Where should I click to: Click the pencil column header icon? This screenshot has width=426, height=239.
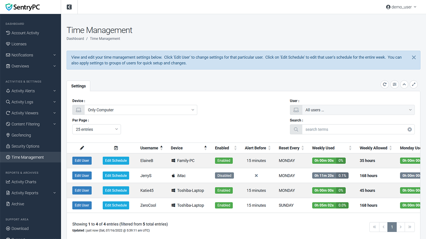click(x=82, y=148)
